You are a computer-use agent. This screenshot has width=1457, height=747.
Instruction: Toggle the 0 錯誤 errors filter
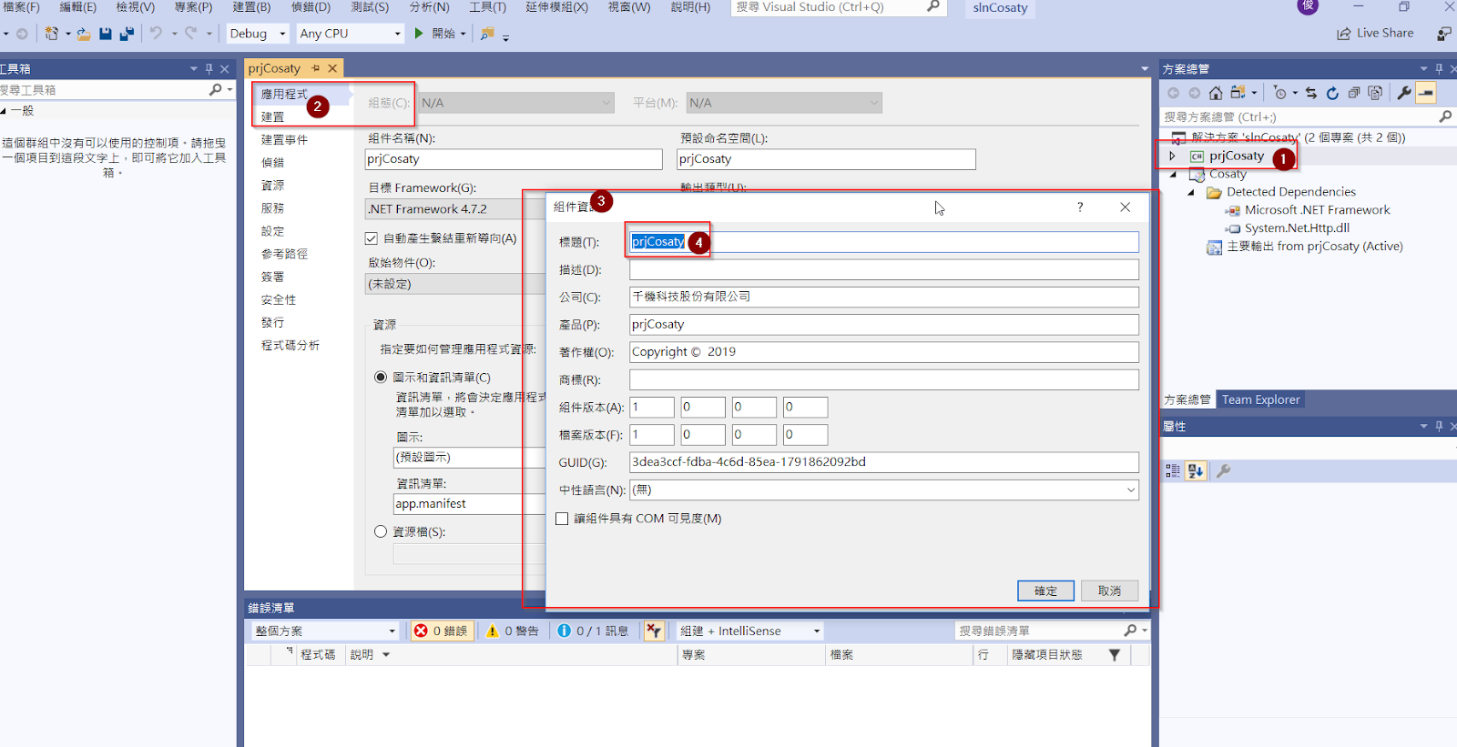[x=442, y=631]
